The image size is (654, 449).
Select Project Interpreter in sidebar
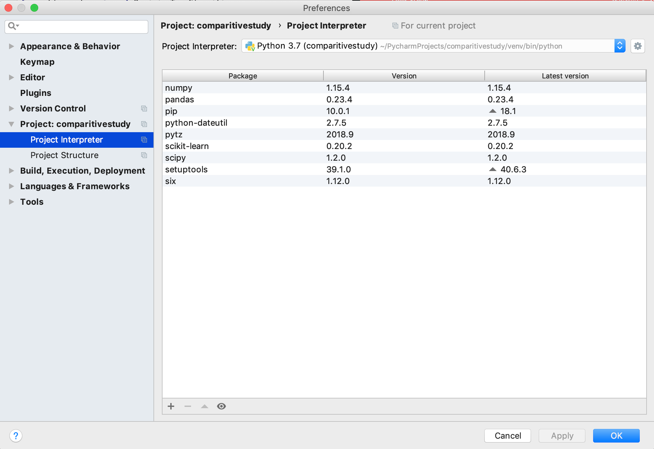pyautogui.click(x=77, y=140)
